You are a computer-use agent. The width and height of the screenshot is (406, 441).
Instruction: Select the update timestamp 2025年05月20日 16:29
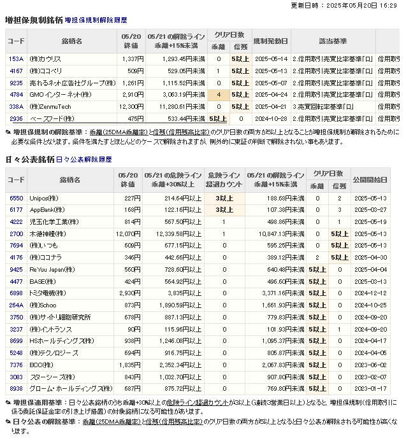(x=361, y=5)
